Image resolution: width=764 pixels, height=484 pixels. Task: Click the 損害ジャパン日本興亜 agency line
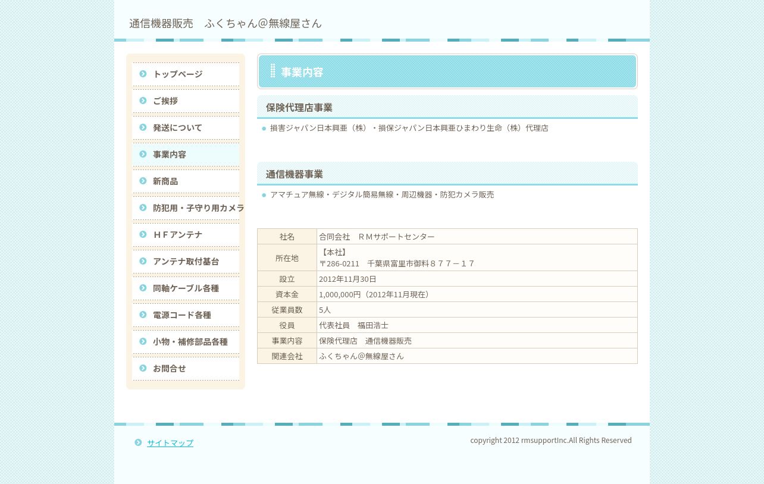(409, 128)
